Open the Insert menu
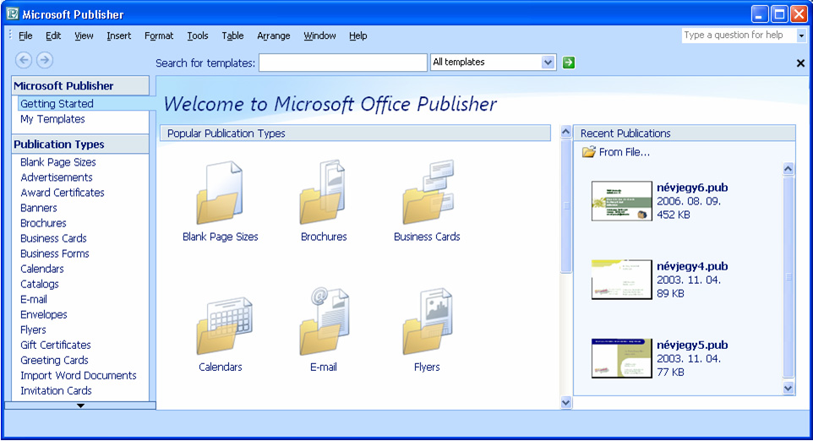The image size is (813, 441). tap(118, 35)
